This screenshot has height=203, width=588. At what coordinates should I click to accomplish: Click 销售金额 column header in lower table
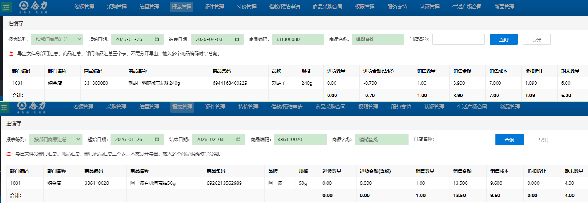point(461,171)
